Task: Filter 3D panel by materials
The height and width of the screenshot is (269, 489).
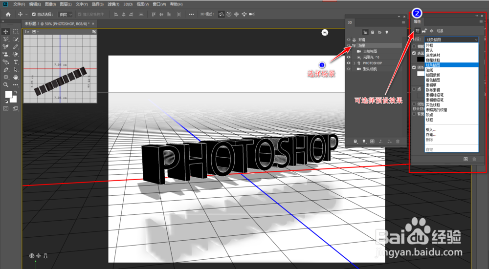Action: click(379, 32)
